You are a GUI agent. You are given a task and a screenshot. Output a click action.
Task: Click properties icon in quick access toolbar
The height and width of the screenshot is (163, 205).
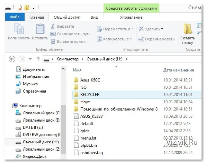pos(20,8)
